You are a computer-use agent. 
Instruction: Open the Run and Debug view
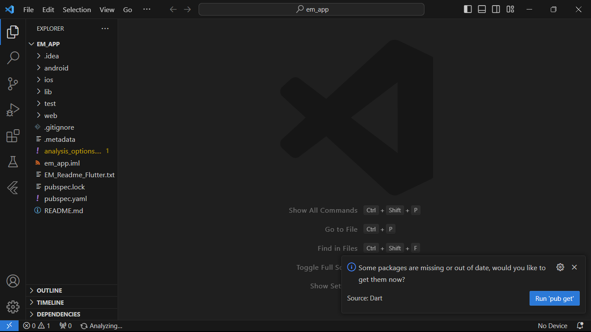coord(13,110)
